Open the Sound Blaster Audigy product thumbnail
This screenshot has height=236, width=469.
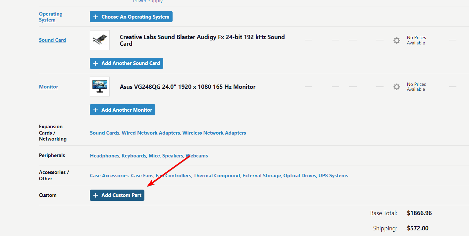click(x=99, y=40)
